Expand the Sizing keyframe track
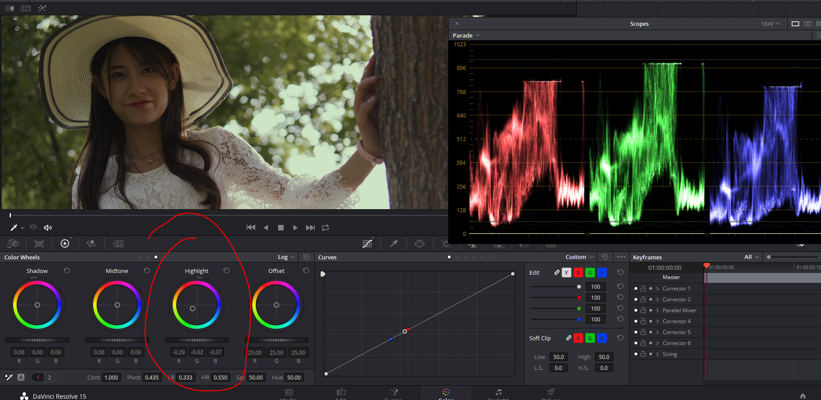Screen dimensions: 821x400 pyautogui.click(x=657, y=354)
